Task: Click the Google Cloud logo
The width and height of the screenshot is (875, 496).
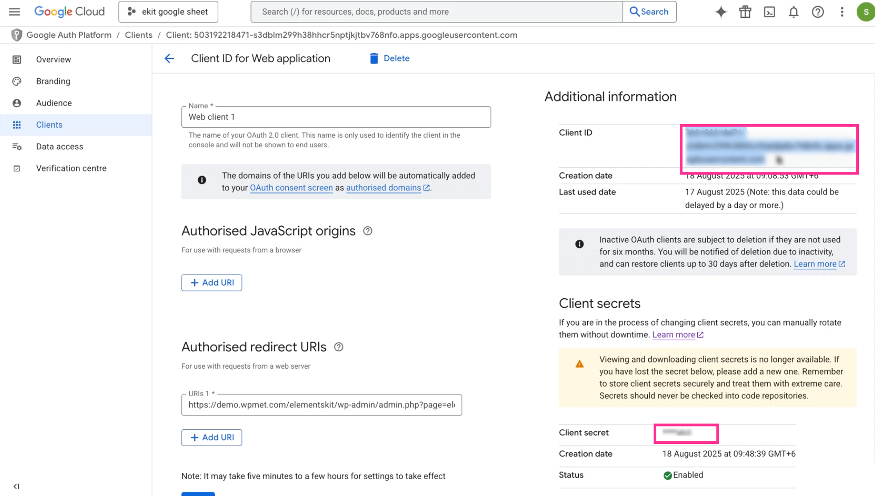Action: tap(70, 12)
